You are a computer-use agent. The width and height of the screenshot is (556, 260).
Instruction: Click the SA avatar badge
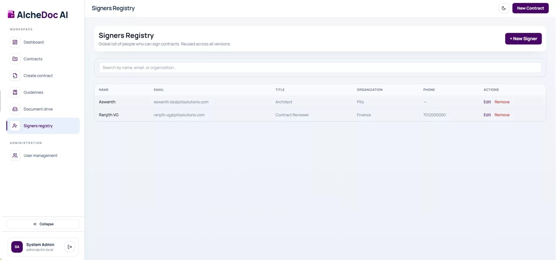(17, 247)
